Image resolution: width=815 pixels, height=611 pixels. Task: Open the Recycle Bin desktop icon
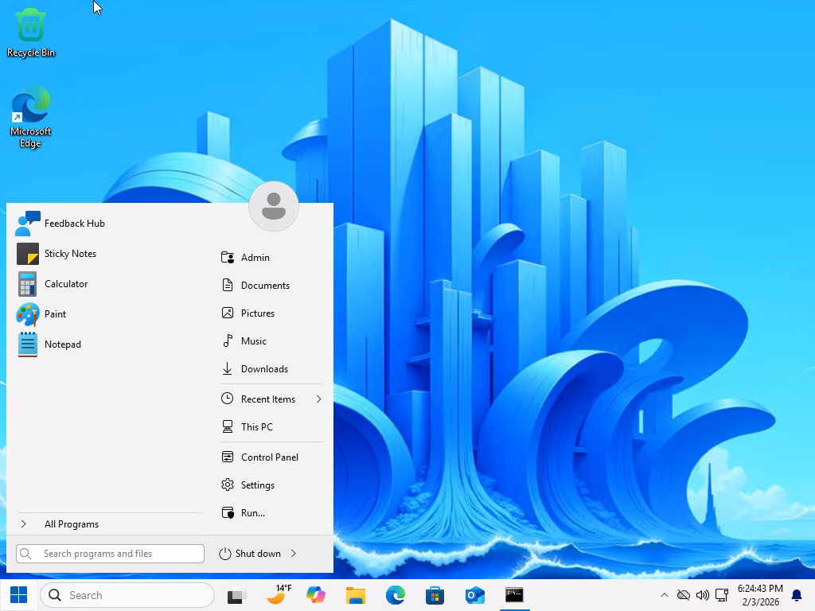(30, 32)
